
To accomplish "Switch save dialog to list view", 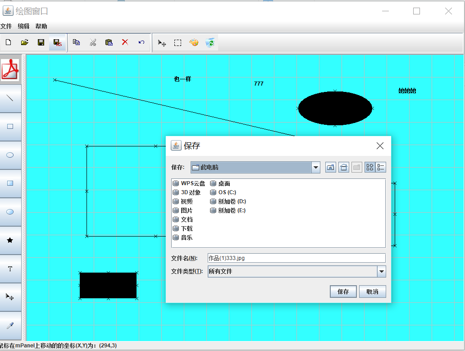I will (370, 167).
